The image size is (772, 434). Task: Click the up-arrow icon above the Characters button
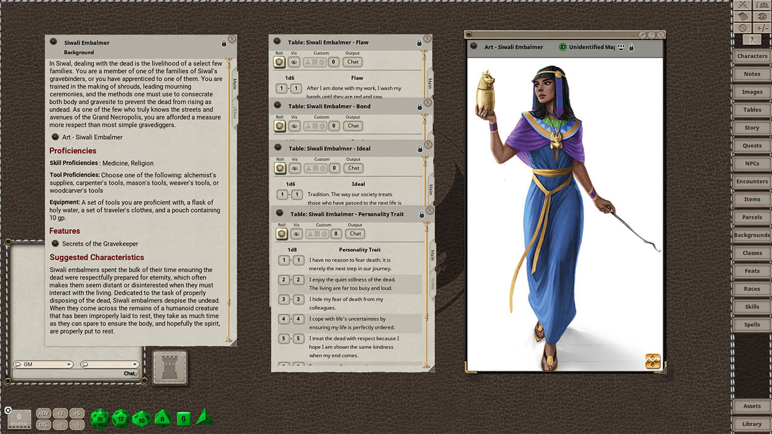point(752,40)
